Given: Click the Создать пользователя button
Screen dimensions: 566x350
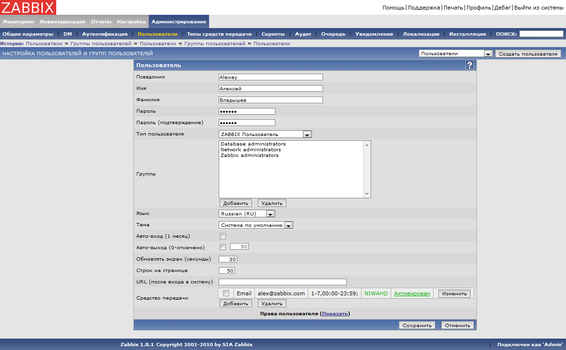Looking at the screenshot, I should [x=528, y=54].
